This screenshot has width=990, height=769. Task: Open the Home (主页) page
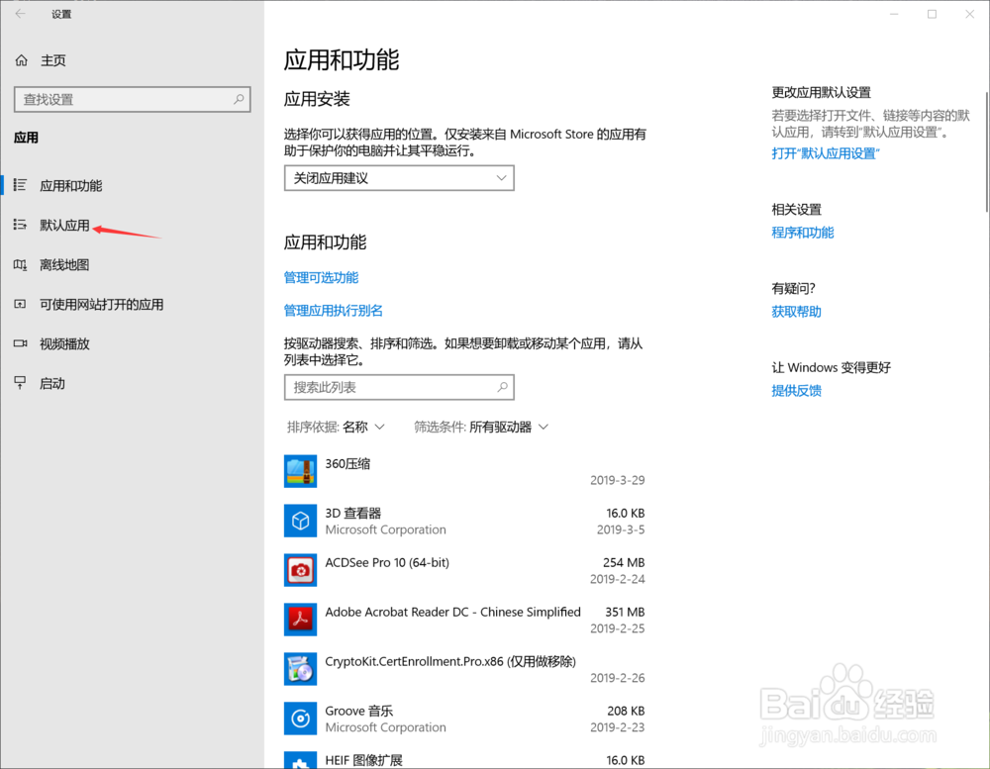(x=41, y=60)
